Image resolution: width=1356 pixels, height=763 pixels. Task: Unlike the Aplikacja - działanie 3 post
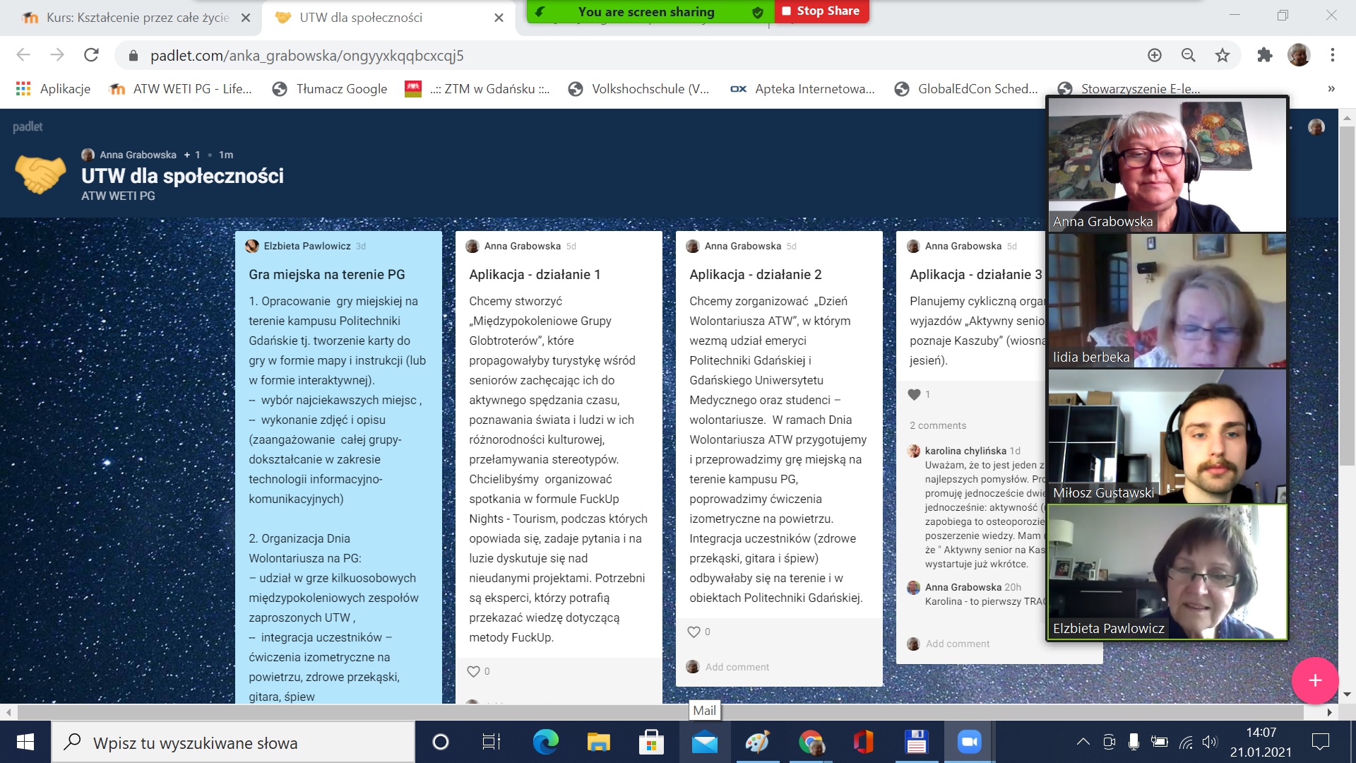(x=915, y=394)
